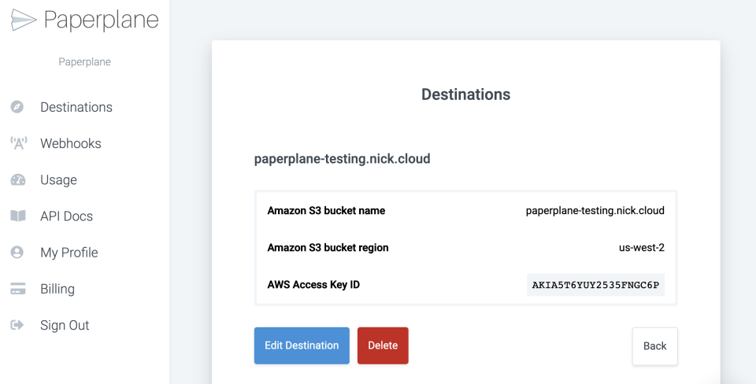The height and width of the screenshot is (384, 756).
Task: Click the Back button
Action: (654, 346)
